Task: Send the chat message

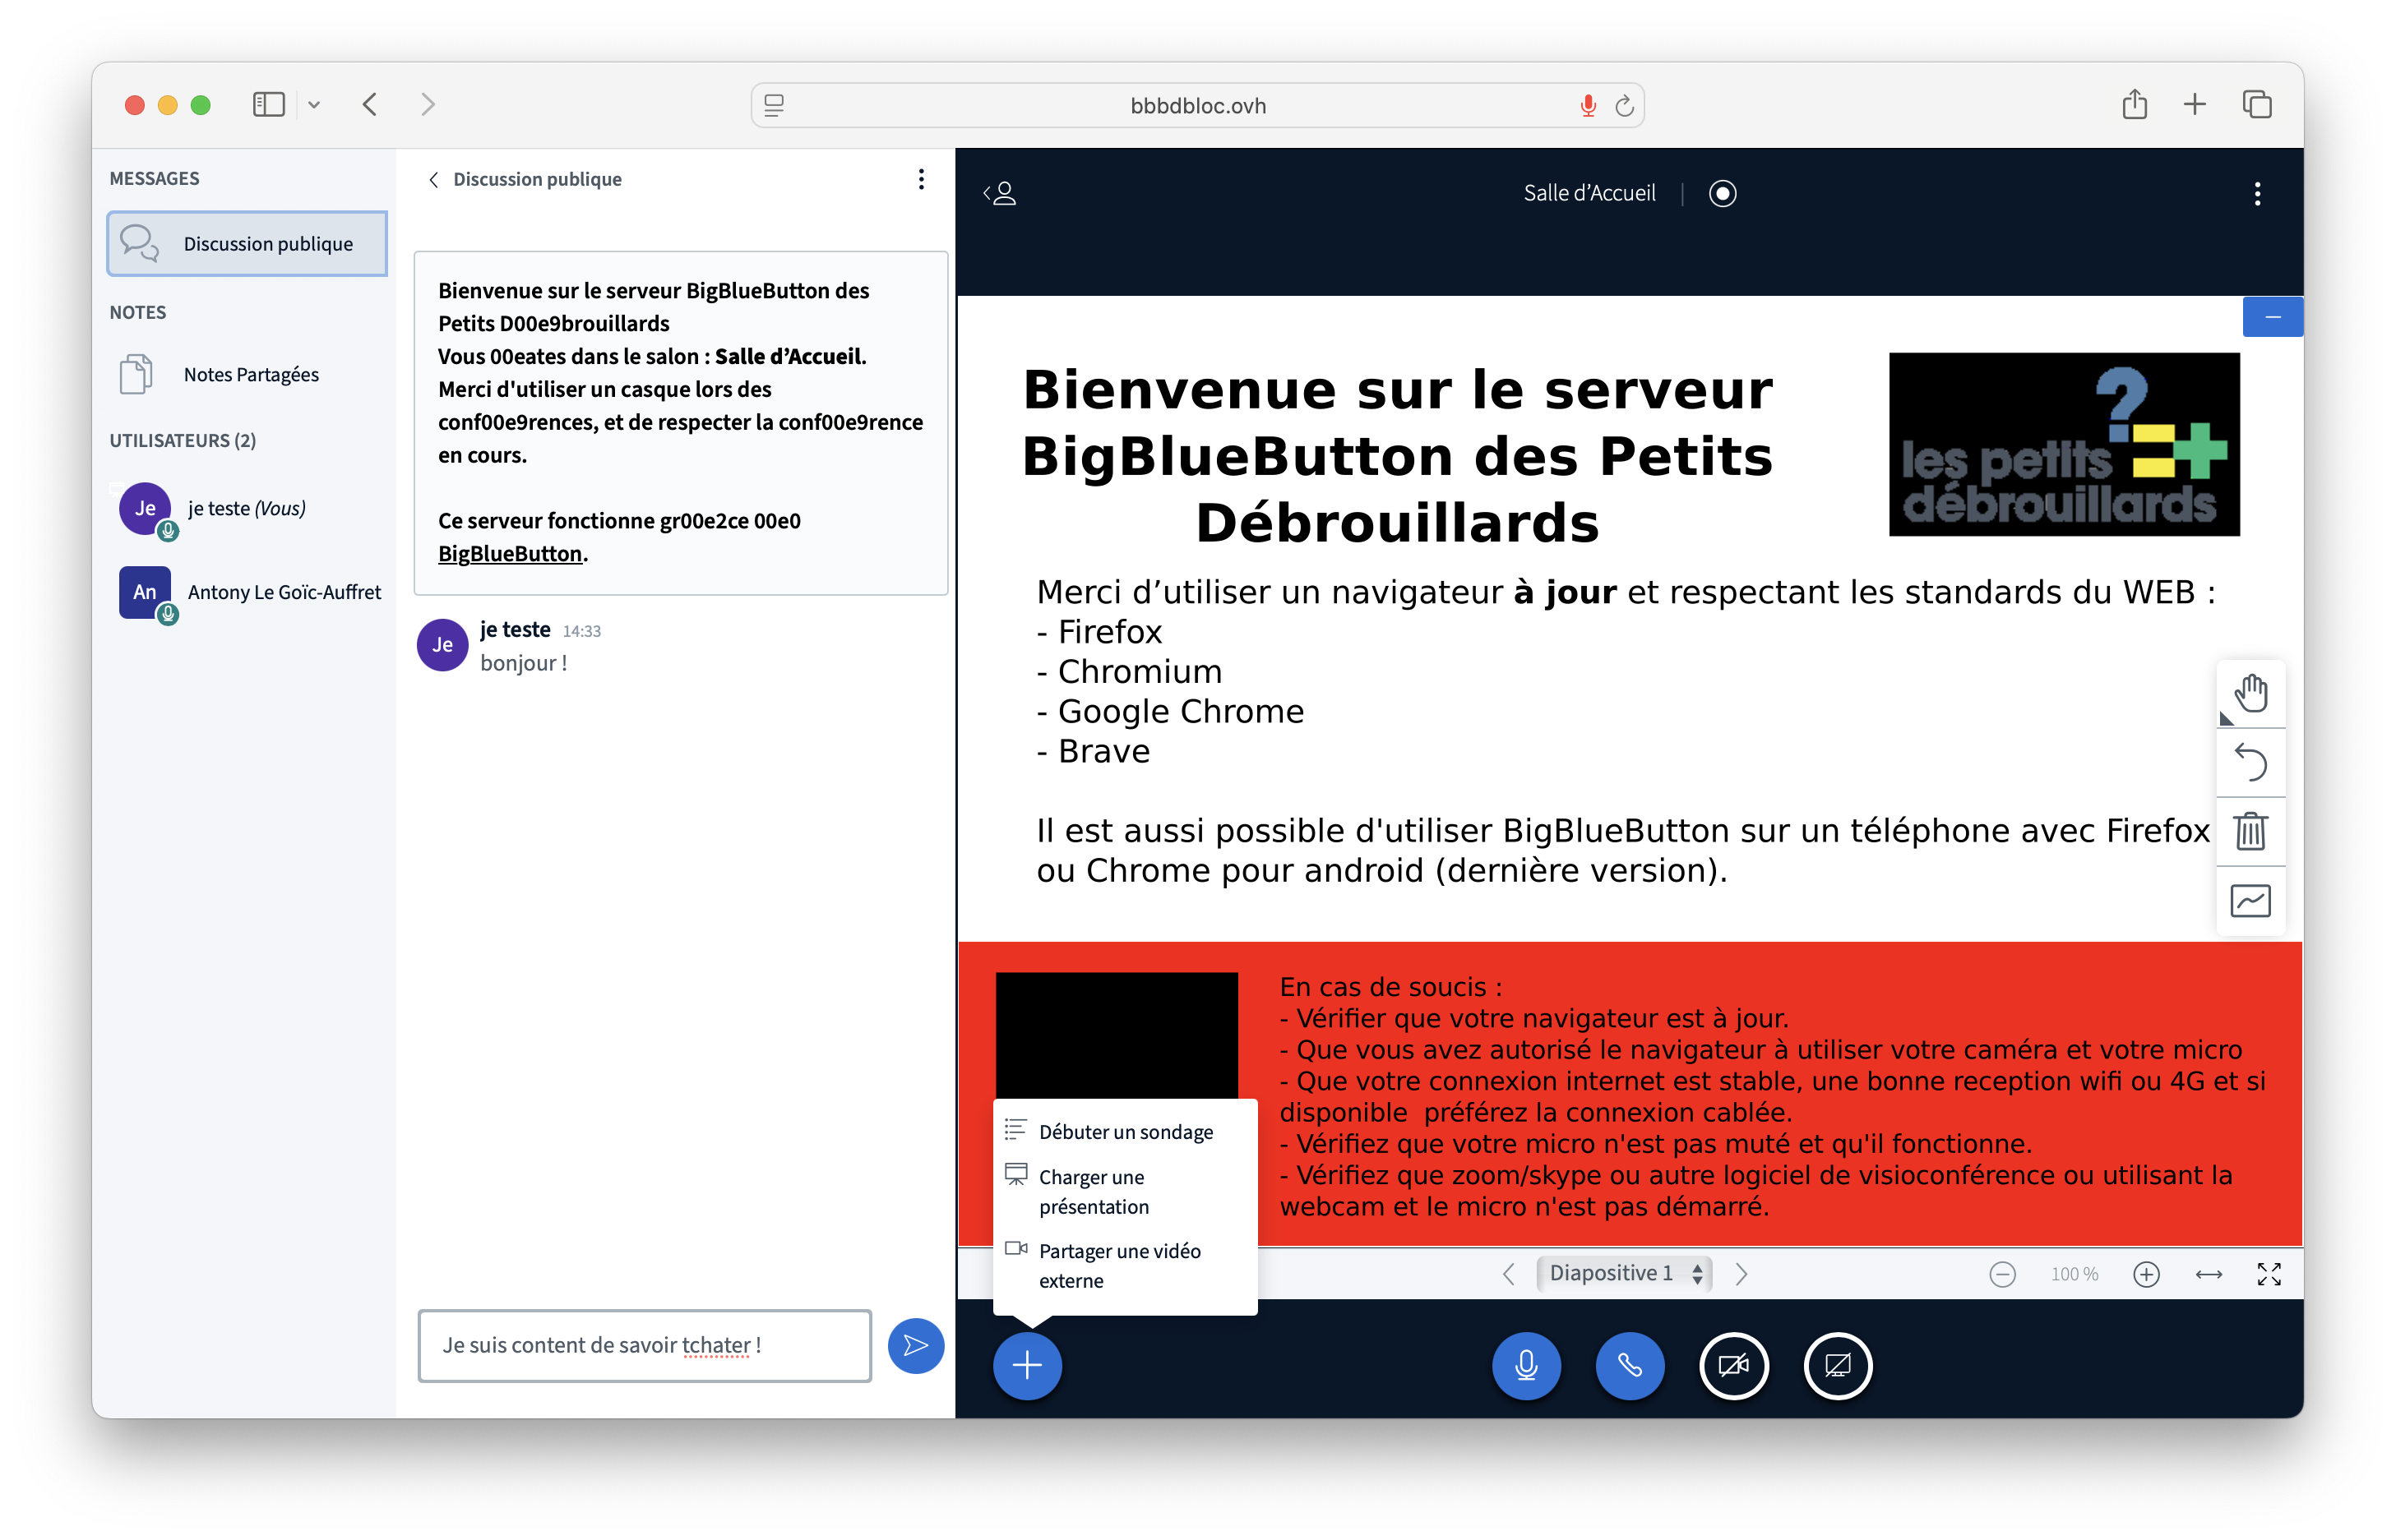Action: (915, 1346)
